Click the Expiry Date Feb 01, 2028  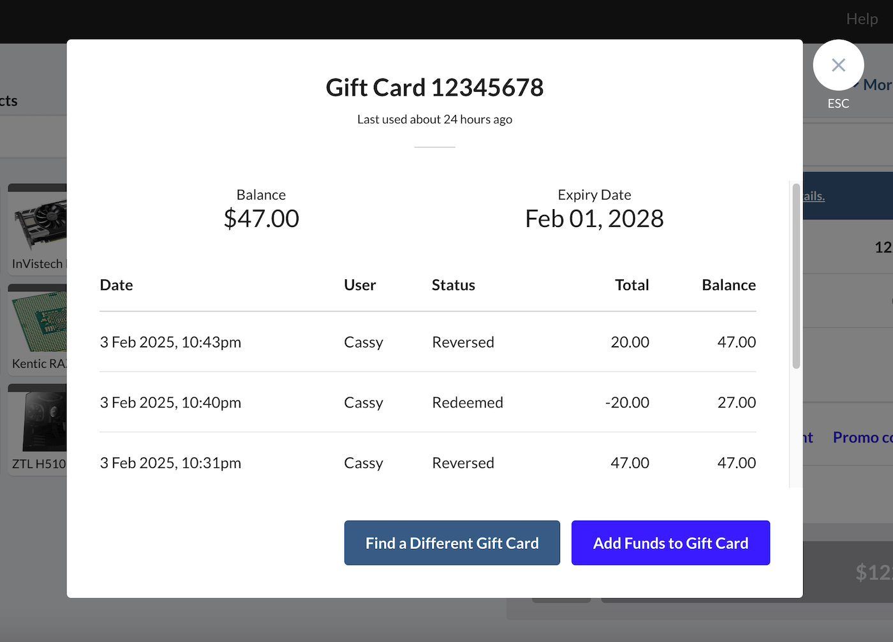pos(594,218)
